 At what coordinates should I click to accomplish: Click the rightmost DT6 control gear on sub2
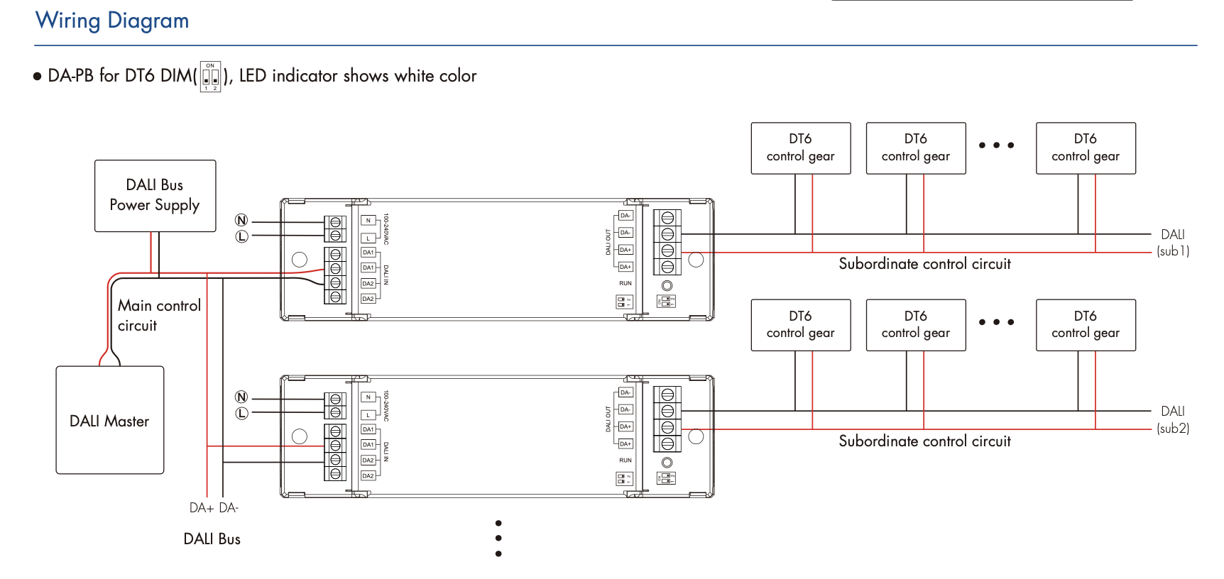point(1085,325)
